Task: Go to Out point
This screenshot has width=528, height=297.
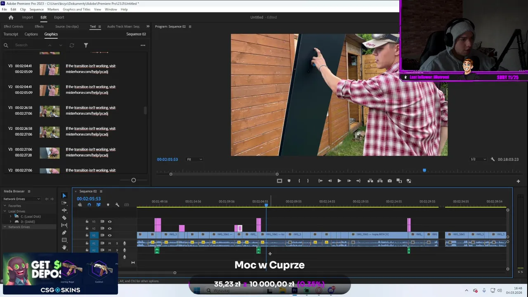Action: coord(358,181)
